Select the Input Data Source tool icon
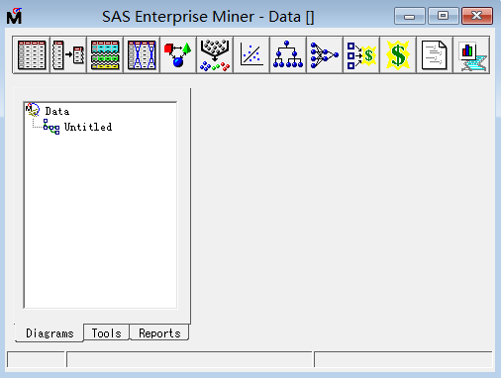The width and height of the screenshot is (501, 378). 32,54
